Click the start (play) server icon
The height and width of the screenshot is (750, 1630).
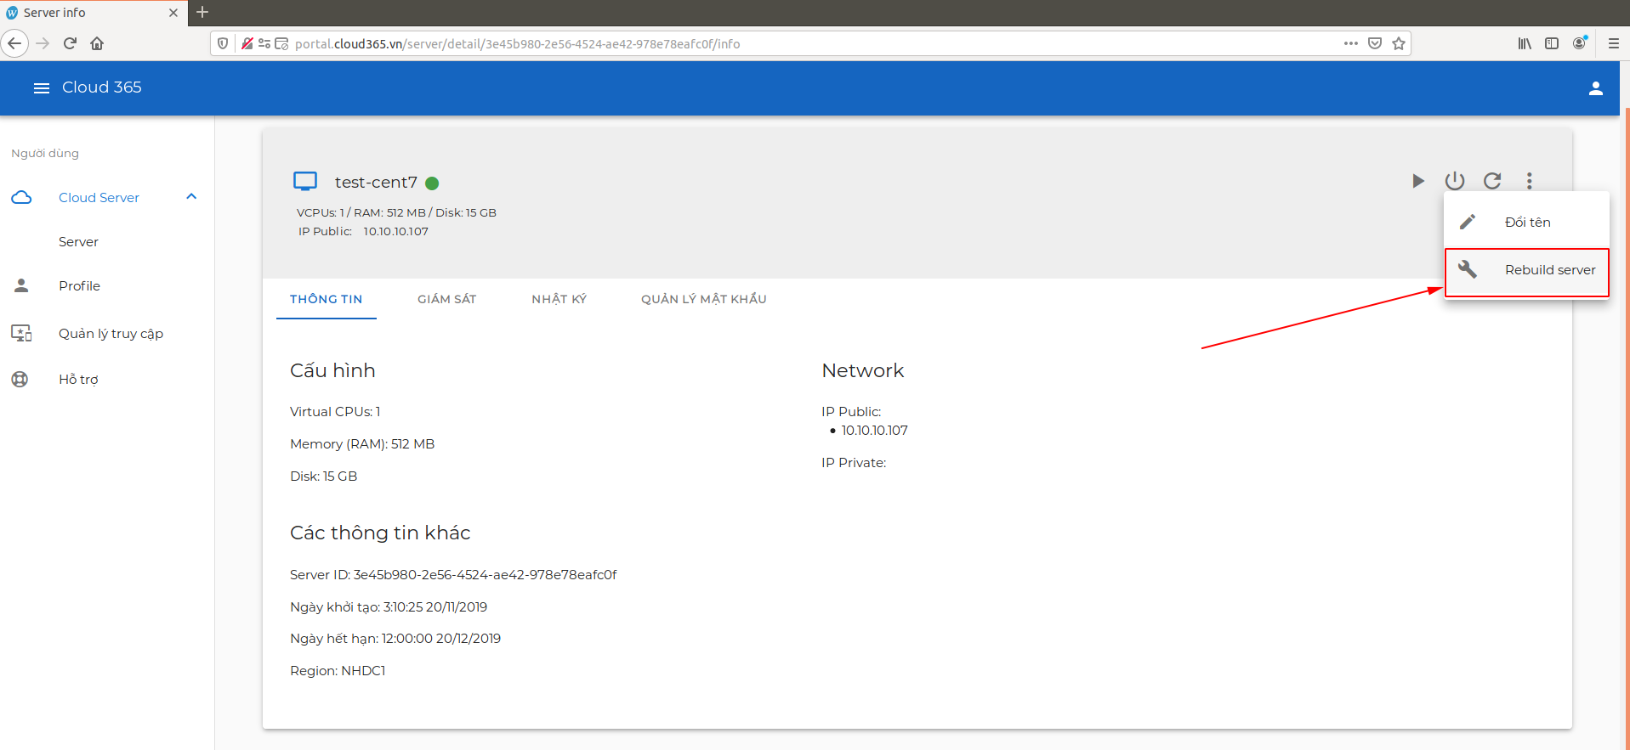pos(1417,181)
